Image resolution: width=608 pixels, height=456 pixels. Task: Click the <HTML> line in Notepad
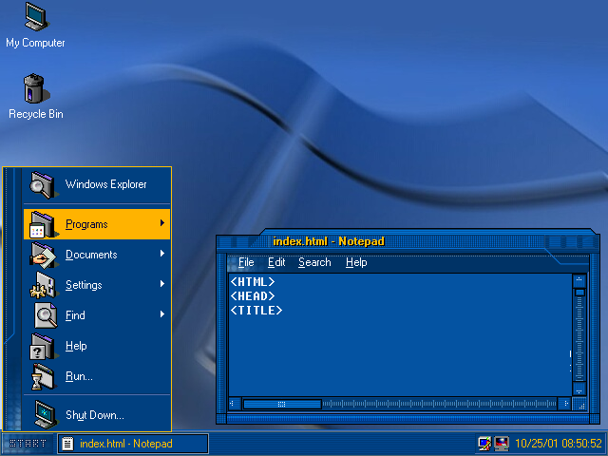coord(253,282)
